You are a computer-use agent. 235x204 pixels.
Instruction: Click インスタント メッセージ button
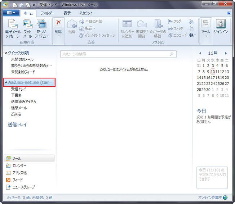97,35
